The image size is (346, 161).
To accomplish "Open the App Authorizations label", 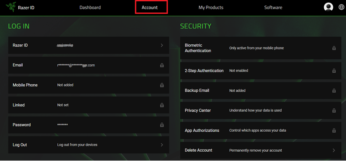I will (202, 130).
